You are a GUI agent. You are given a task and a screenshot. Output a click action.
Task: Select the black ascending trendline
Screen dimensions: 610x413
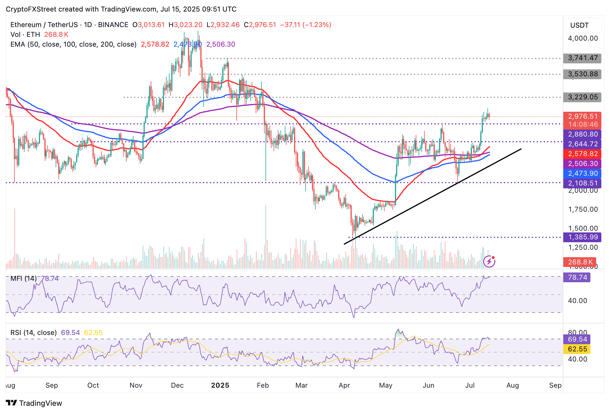[432, 197]
